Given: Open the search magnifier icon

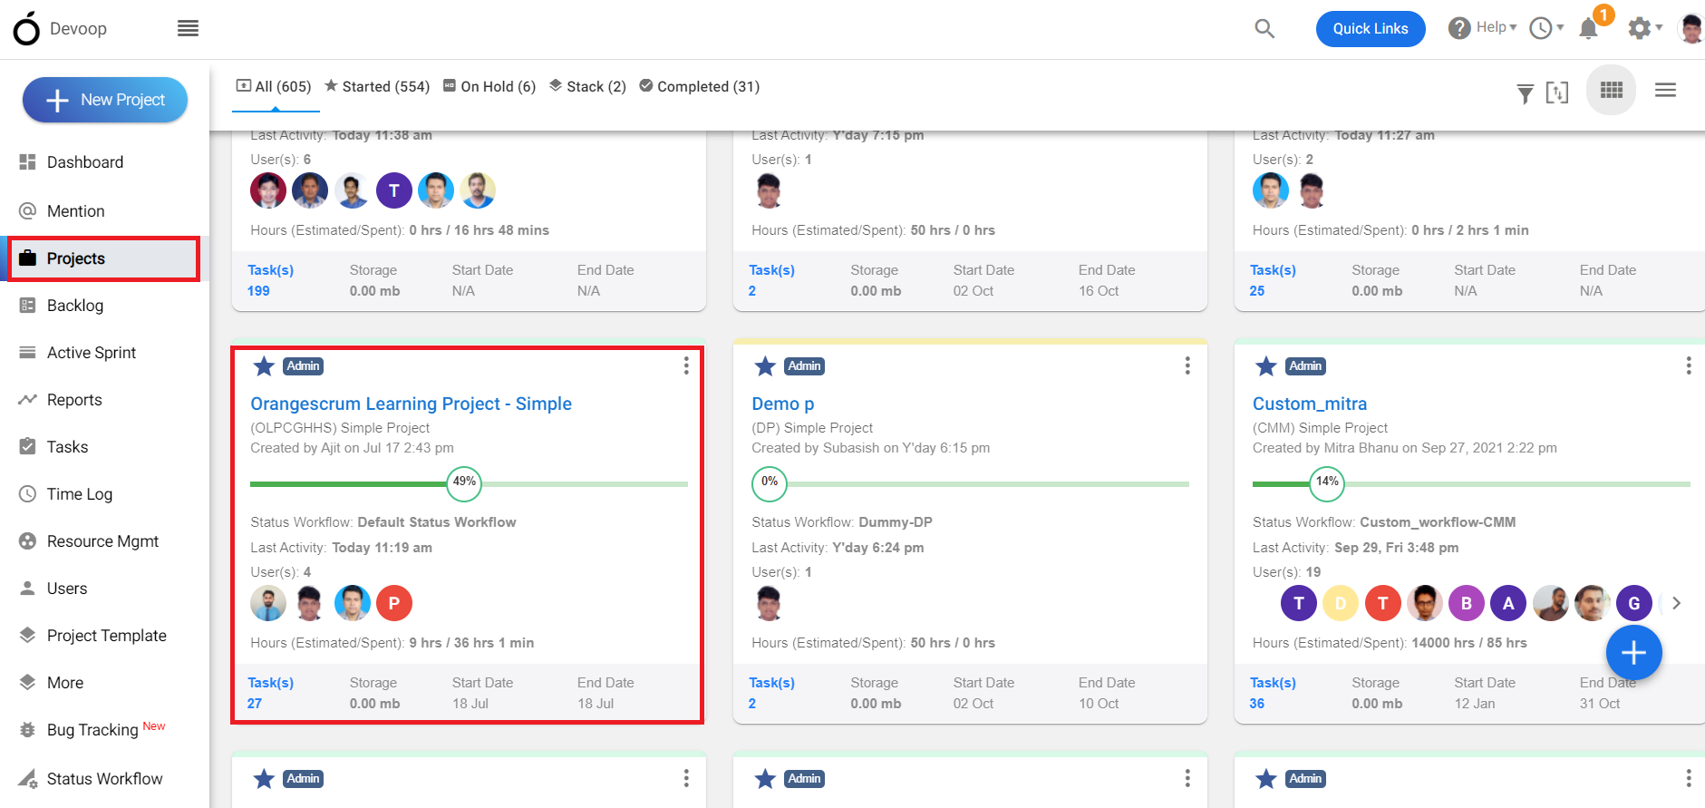Looking at the screenshot, I should (1264, 29).
